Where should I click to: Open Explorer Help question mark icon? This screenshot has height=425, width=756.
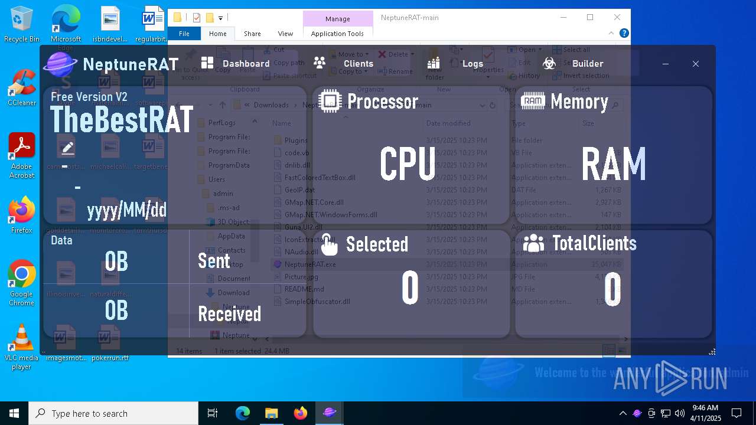pyautogui.click(x=624, y=34)
